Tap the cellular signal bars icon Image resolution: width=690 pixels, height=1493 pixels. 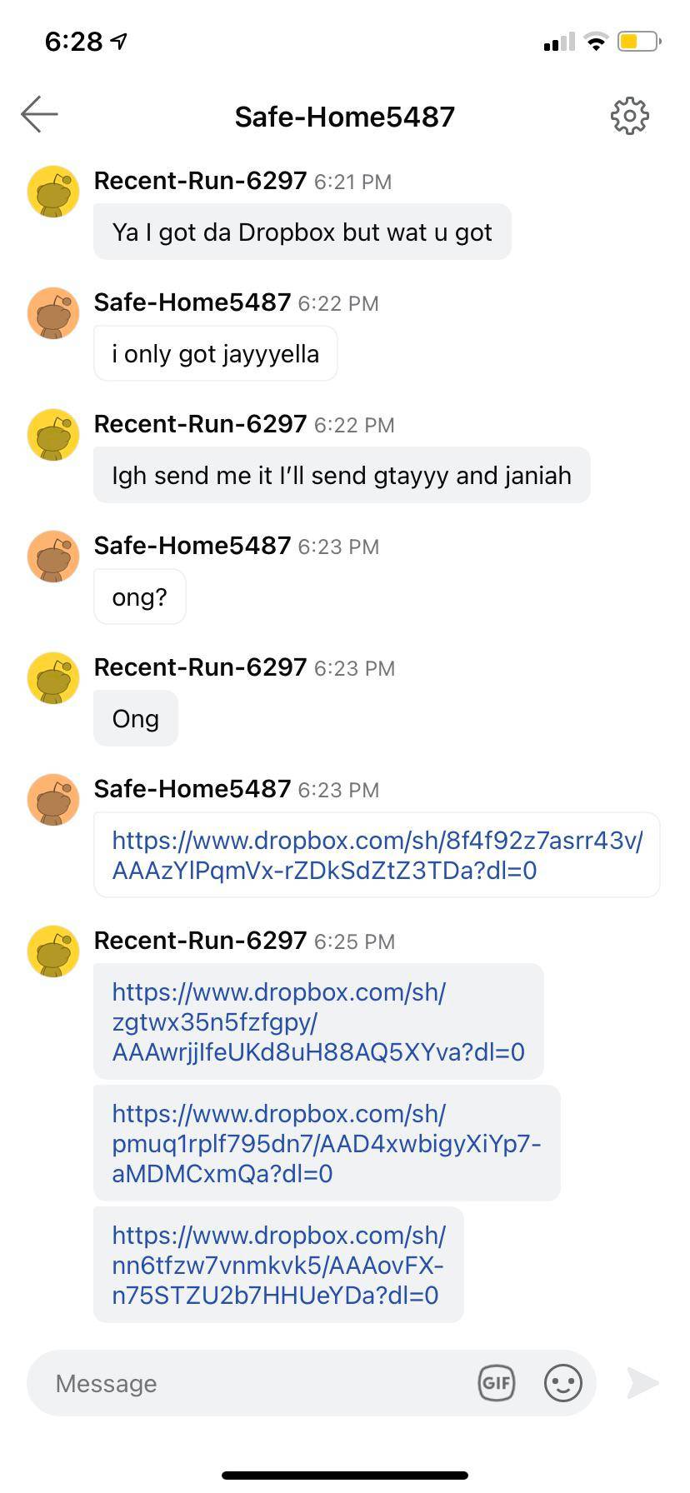point(558,42)
